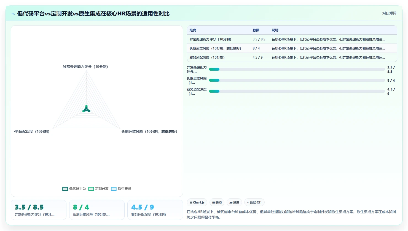Click the 说明 text in the 长期运维风险 row
Viewport: 408px width, 231px height.
click(x=328, y=48)
